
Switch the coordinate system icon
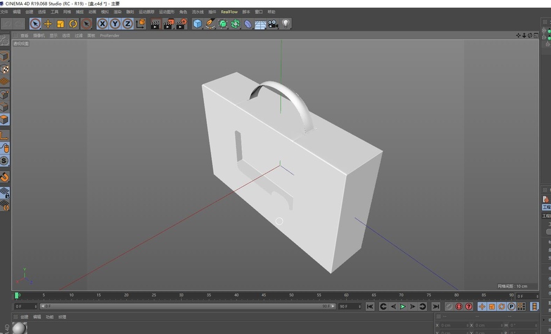pos(141,24)
